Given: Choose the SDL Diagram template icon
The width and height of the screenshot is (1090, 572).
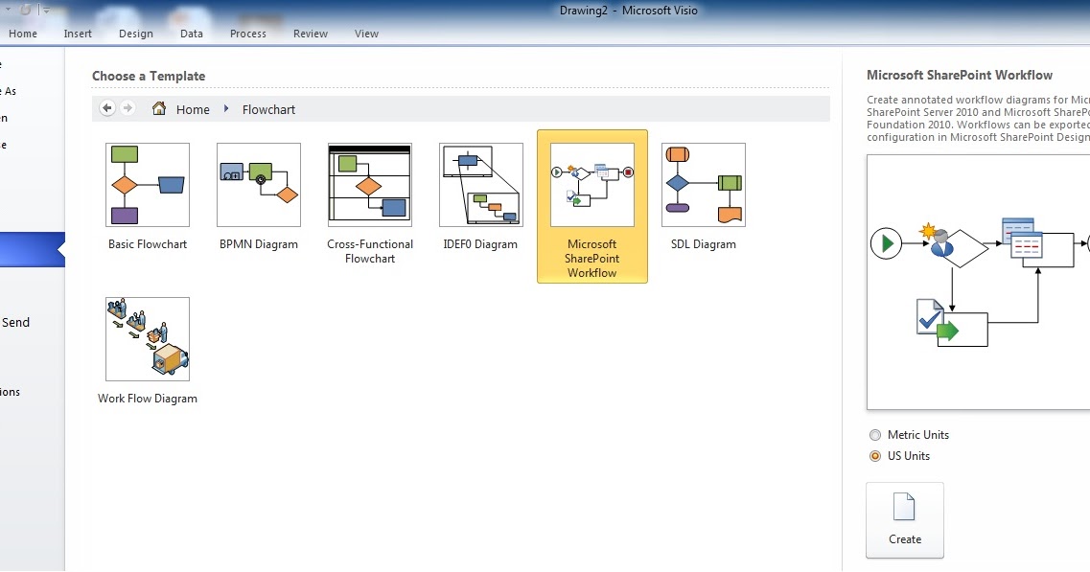Looking at the screenshot, I should (x=704, y=185).
